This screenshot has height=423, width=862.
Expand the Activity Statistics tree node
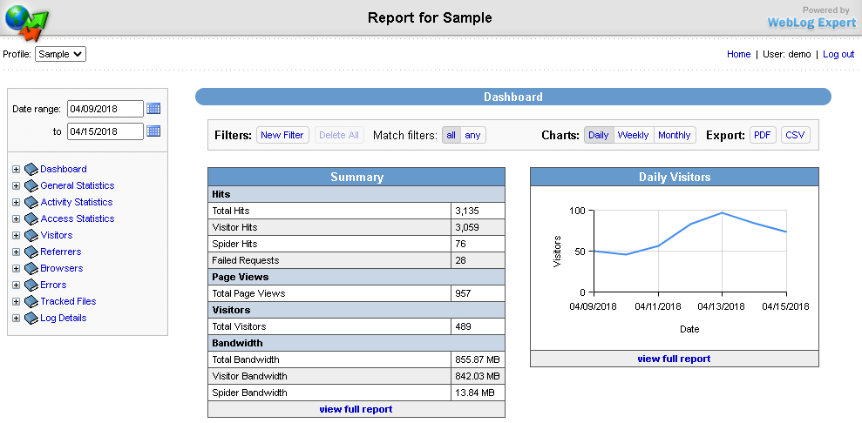(16, 203)
